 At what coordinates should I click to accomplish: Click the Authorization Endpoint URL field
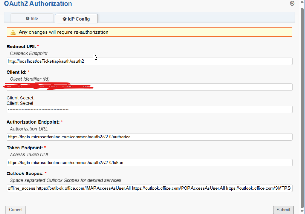click(x=149, y=137)
